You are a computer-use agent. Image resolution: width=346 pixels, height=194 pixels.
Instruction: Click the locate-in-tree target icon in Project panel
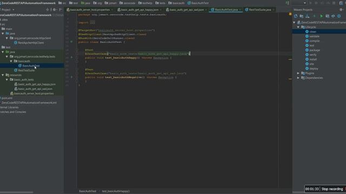48,10
